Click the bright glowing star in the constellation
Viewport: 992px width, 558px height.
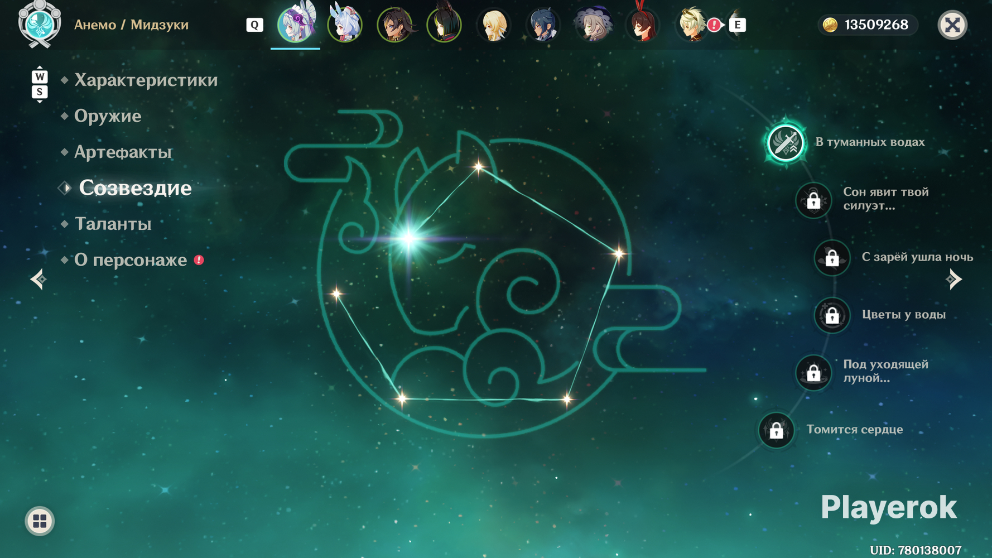[408, 239]
